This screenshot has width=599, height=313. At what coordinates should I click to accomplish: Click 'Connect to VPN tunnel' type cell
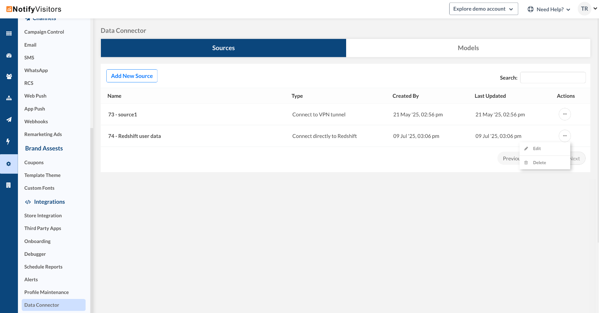[x=319, y=115]
